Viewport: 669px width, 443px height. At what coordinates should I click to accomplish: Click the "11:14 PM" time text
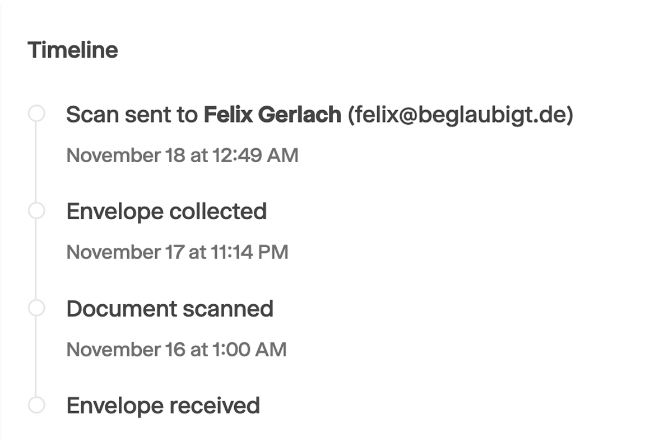click(249, 252)
